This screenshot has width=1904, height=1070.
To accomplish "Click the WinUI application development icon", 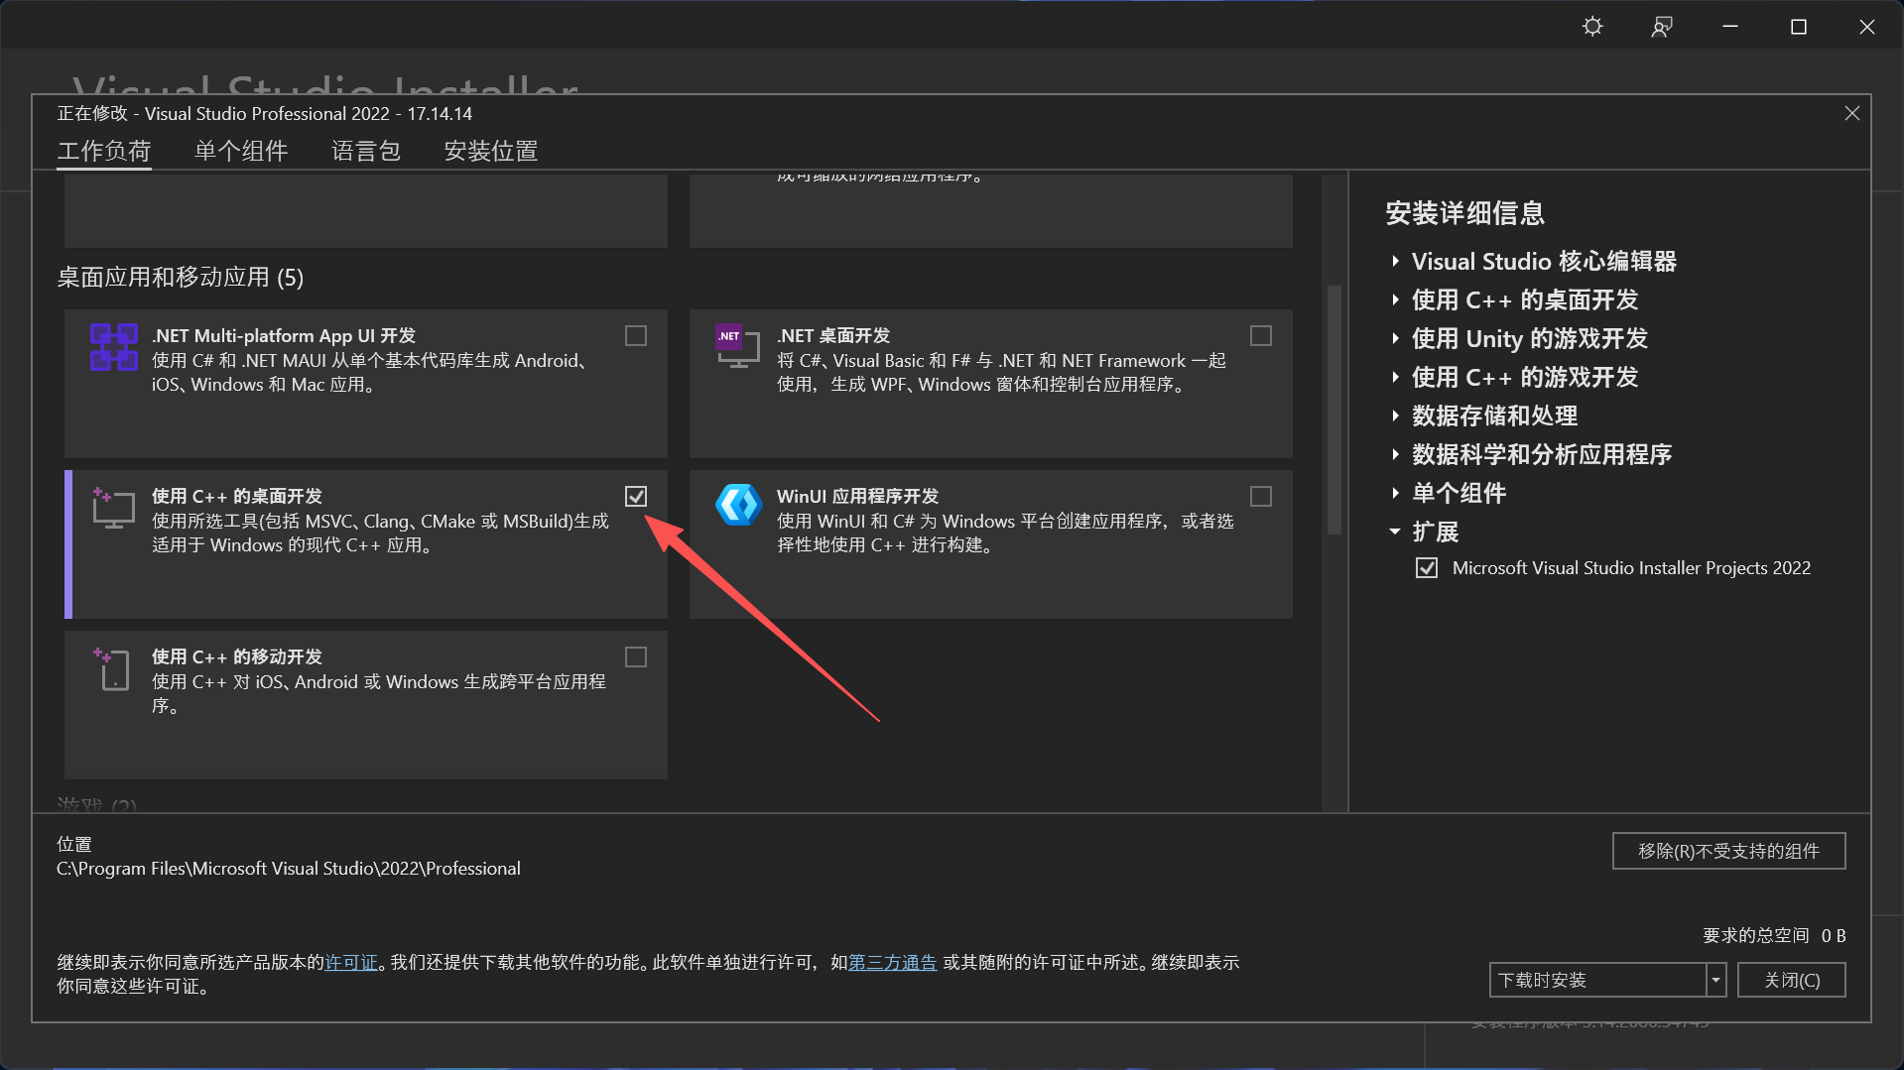I will (x=738, y=505).
